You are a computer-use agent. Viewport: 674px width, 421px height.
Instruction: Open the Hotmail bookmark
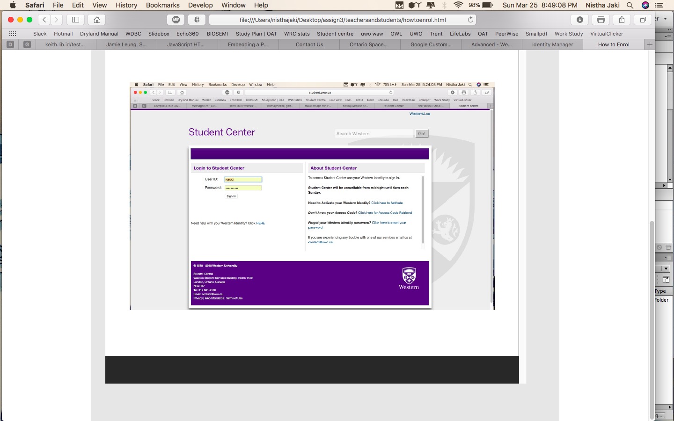click(x=63, y=34)
